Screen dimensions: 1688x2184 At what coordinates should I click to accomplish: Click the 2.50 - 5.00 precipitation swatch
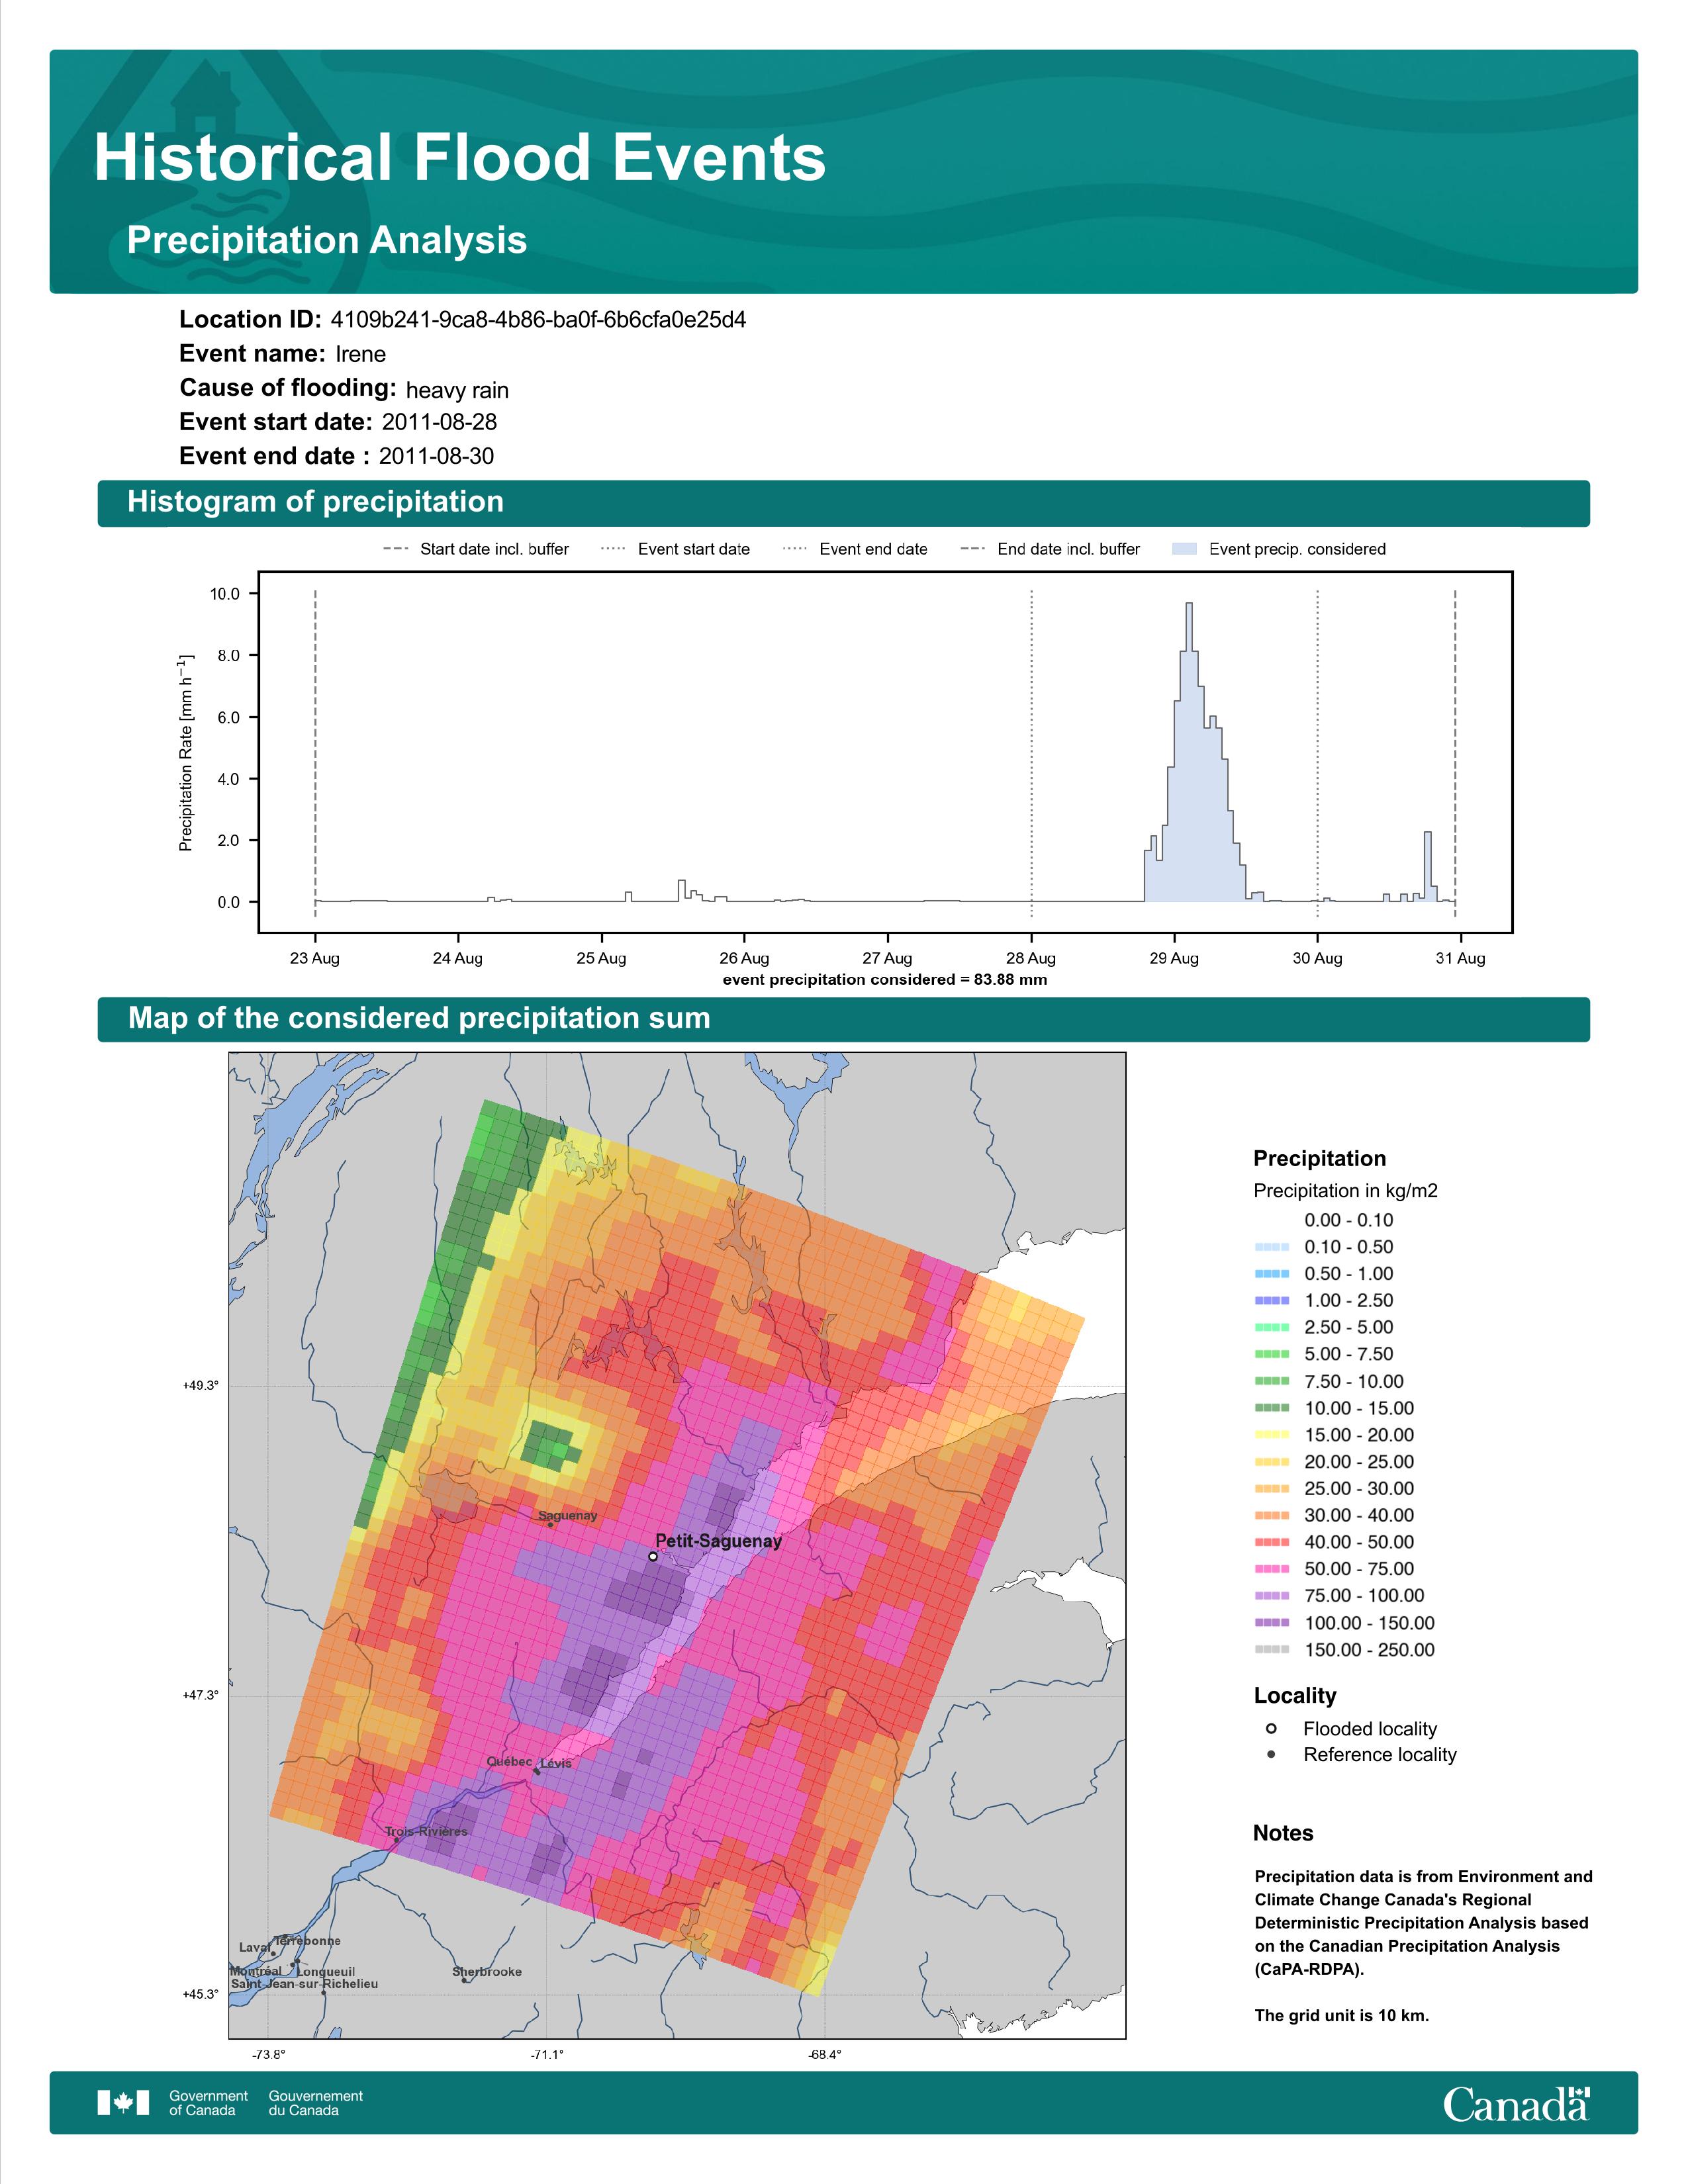[1272, 1327]
